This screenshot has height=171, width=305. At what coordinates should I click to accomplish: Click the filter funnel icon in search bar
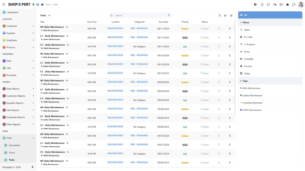(x=169, y=15)
